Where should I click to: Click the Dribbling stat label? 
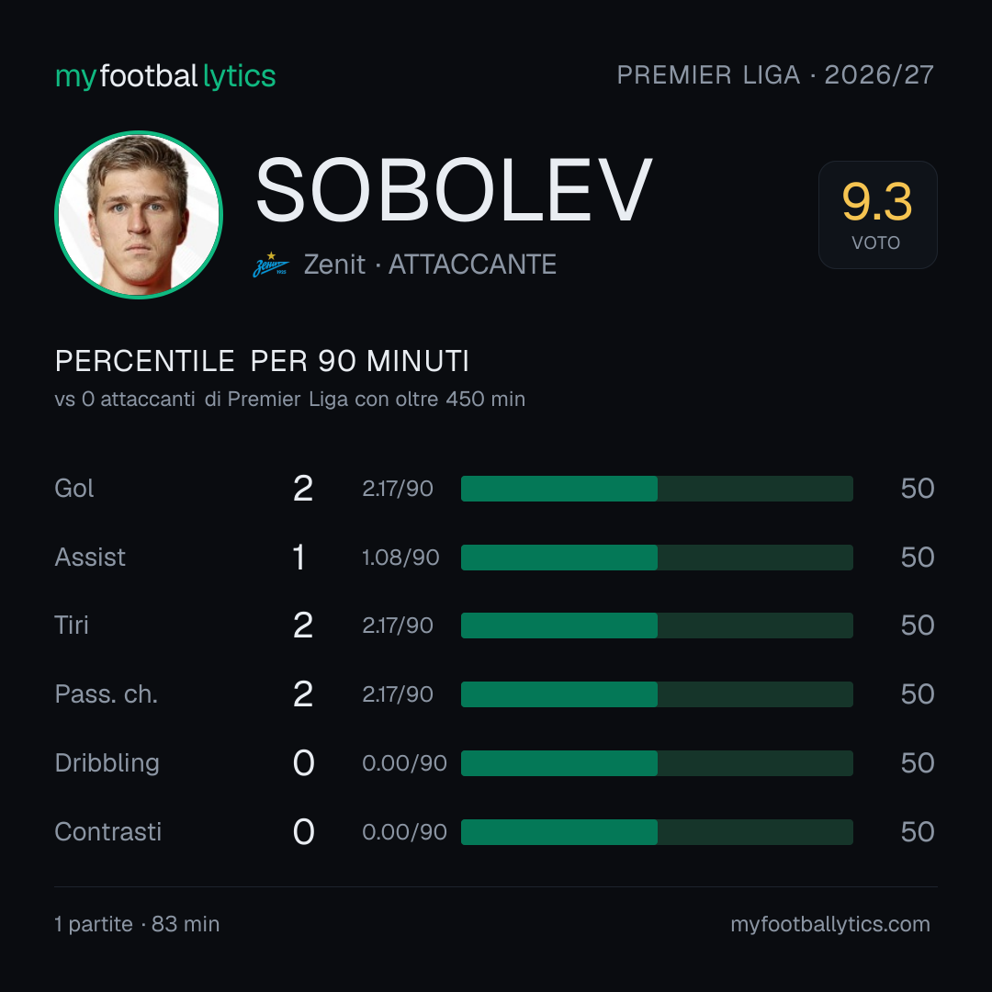point(107,763)
